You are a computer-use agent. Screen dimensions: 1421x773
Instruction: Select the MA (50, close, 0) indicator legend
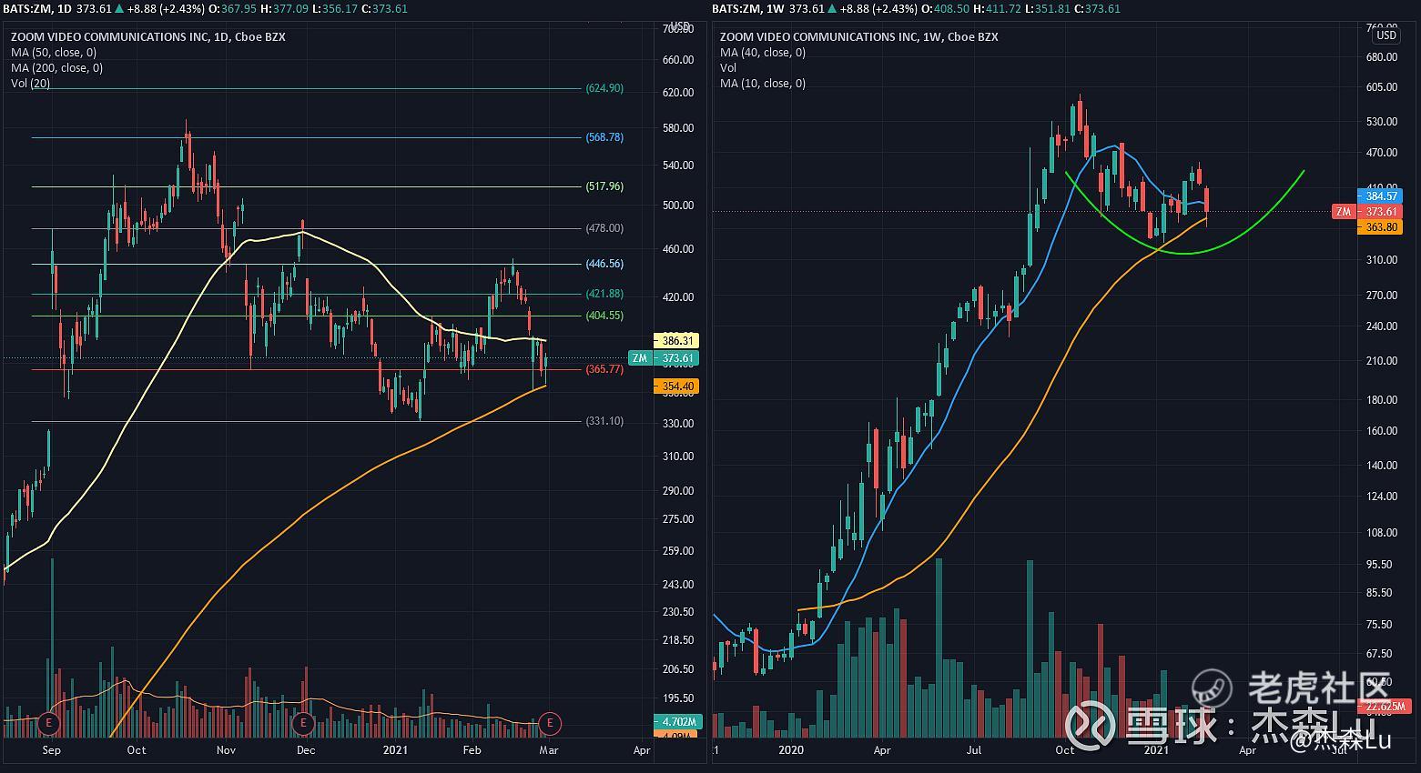click(x=54, y=53)
